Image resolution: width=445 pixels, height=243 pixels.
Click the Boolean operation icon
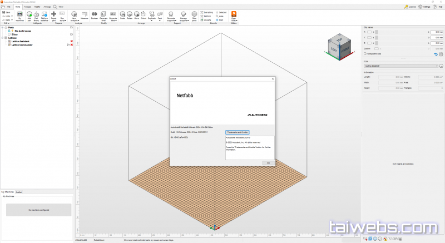click(95, 14)
